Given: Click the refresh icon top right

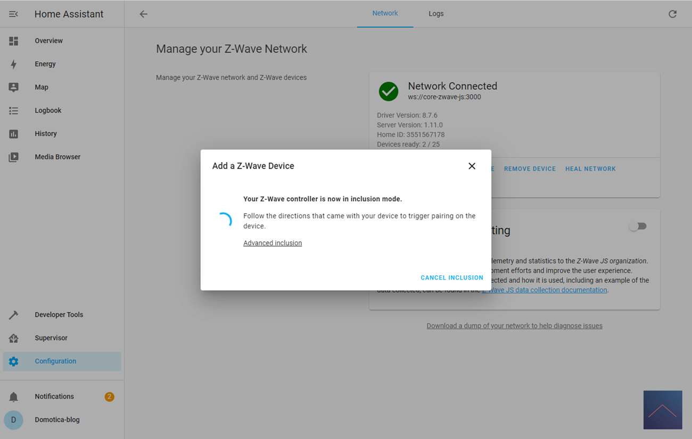Looking at the screenshot, I should (x=672, y=14).
